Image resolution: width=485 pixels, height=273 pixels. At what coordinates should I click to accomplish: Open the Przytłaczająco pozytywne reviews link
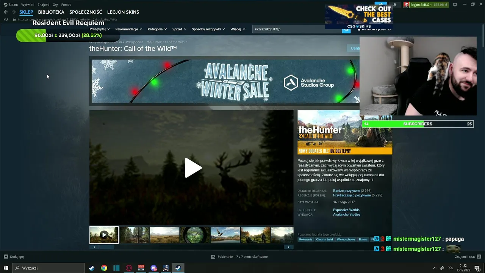pyautogui.click(x=352, y=195)
